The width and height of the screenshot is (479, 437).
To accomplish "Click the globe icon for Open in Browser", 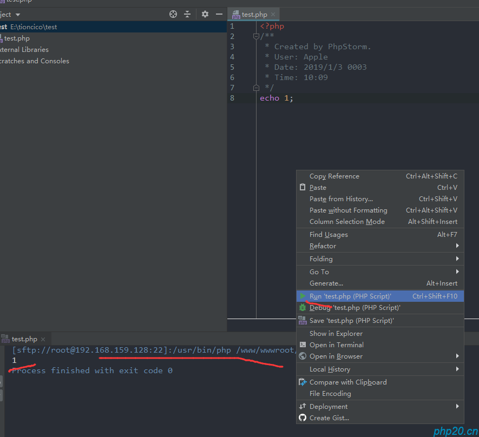I will tap(303, 356).
